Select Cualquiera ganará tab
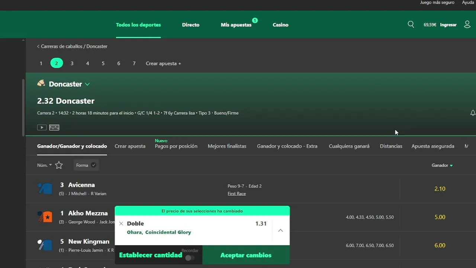 click(x=349, y=146)
